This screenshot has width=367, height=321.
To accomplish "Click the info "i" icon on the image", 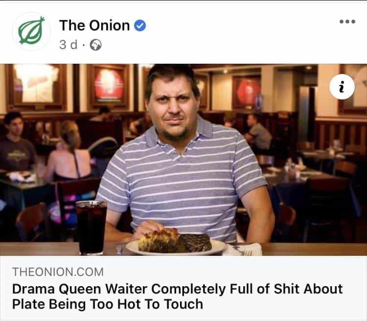I will (342, 87).
